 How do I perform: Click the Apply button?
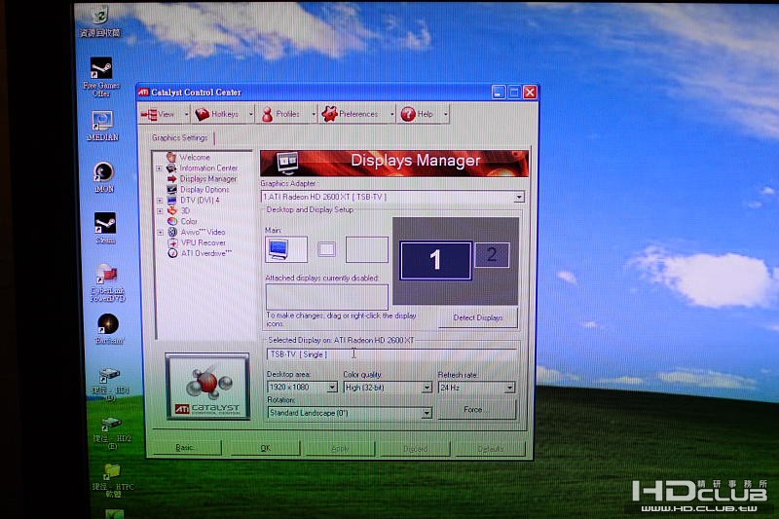pyautogui.click(x=340, y=449)
